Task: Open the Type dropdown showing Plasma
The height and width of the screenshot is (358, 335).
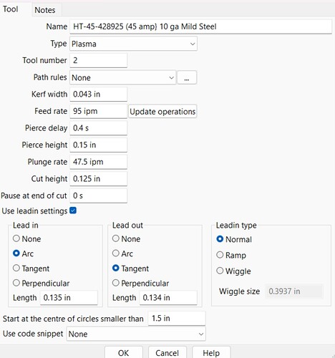Action: [133, 44]
